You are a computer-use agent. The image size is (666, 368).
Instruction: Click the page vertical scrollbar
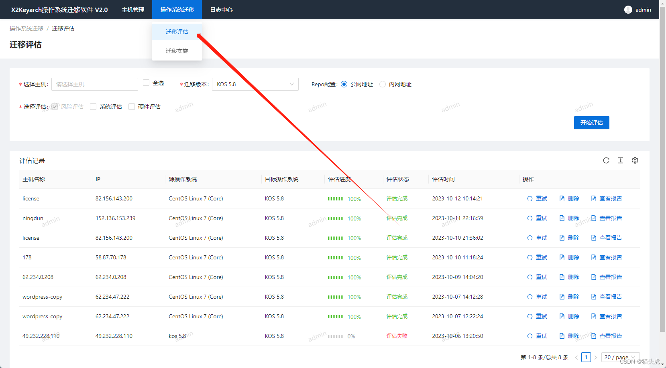[662, 168]
